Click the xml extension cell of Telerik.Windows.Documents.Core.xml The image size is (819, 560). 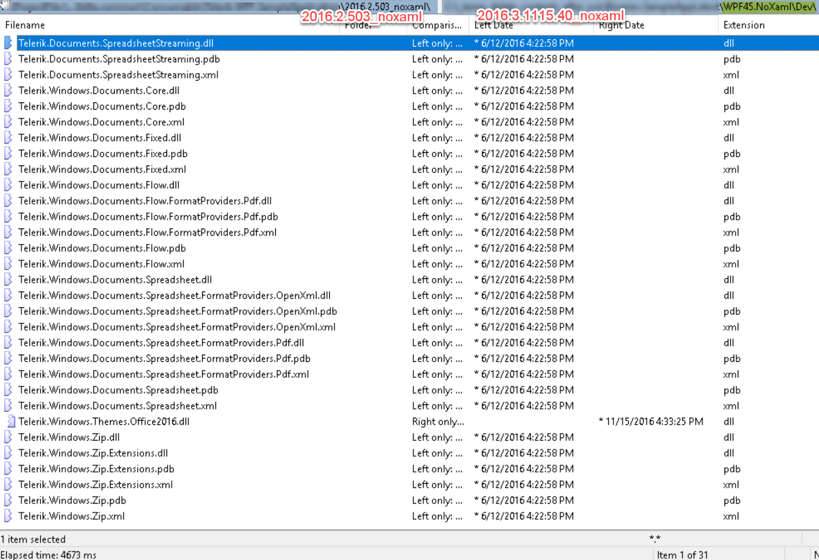[731, 122]
